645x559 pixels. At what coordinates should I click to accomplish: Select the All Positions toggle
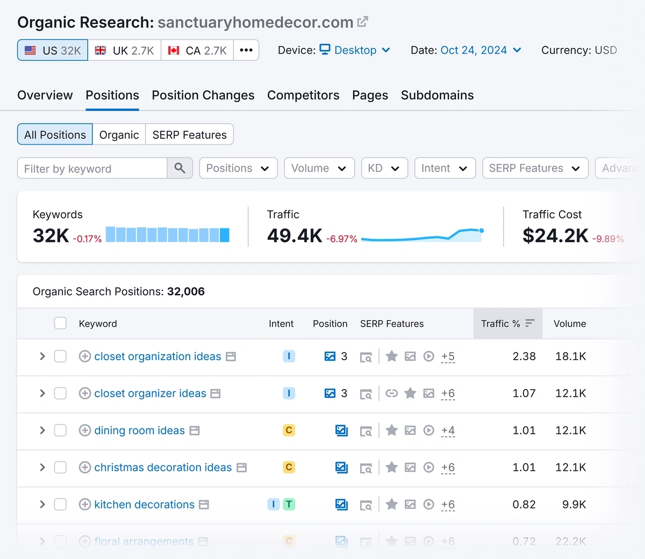tap(55, 134)
